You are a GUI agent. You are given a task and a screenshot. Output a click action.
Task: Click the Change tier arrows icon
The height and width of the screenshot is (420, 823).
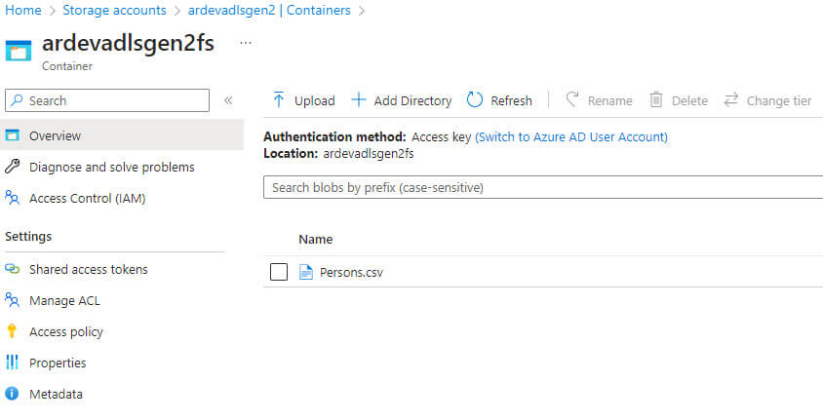point(731,100)
